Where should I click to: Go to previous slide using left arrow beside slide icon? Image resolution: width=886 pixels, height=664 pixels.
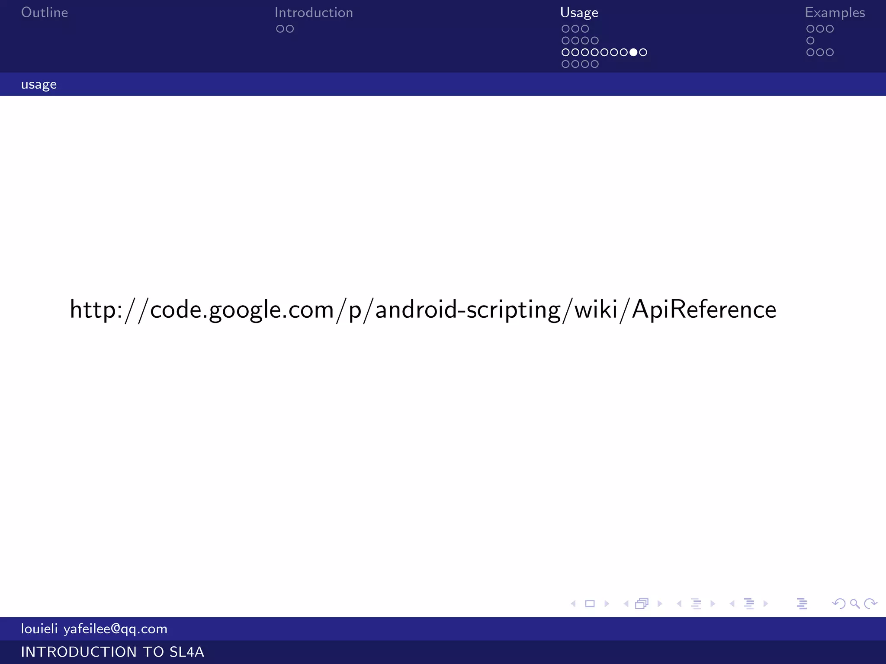(573, 603)
